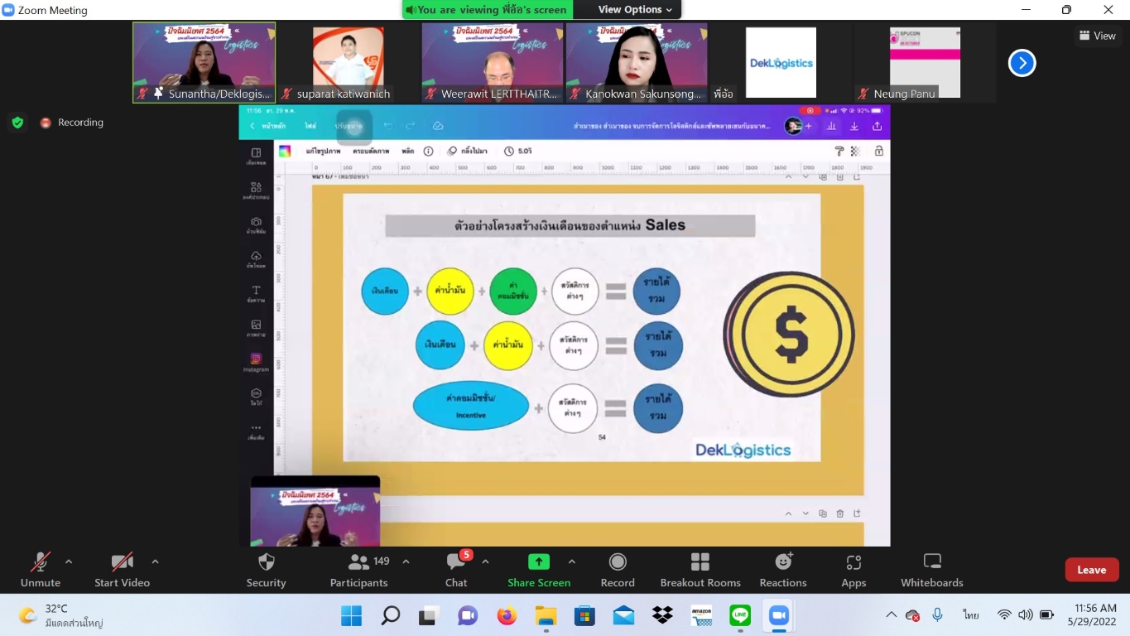1130x636 pixels.
Task: Go to next page of video thumbnails
Action: (x=1022, y=63)
